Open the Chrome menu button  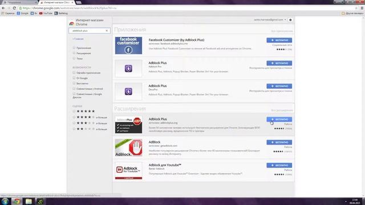click(362, 8)
